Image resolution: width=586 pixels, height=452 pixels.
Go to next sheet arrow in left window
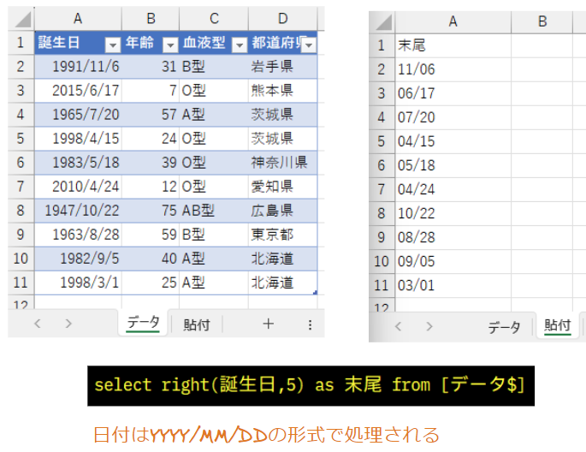click(68, 324)
